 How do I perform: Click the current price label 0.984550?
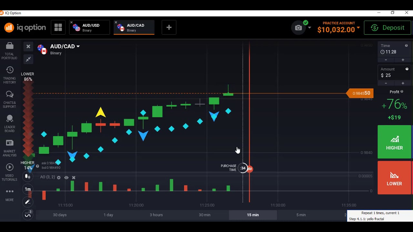pos(360,93)
